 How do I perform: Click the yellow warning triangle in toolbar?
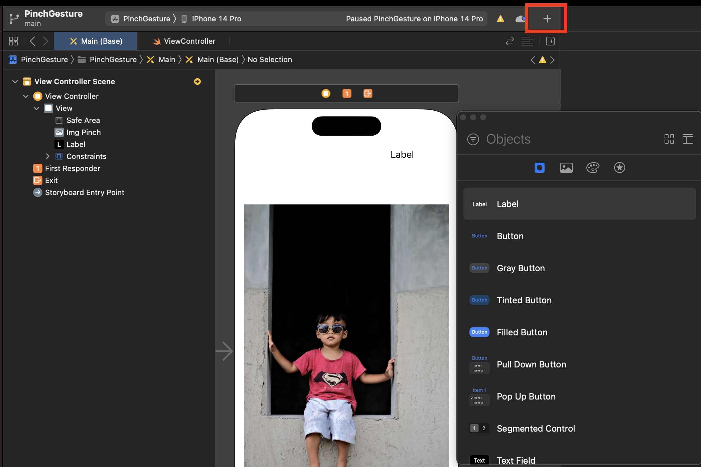[x=500, y=19]
